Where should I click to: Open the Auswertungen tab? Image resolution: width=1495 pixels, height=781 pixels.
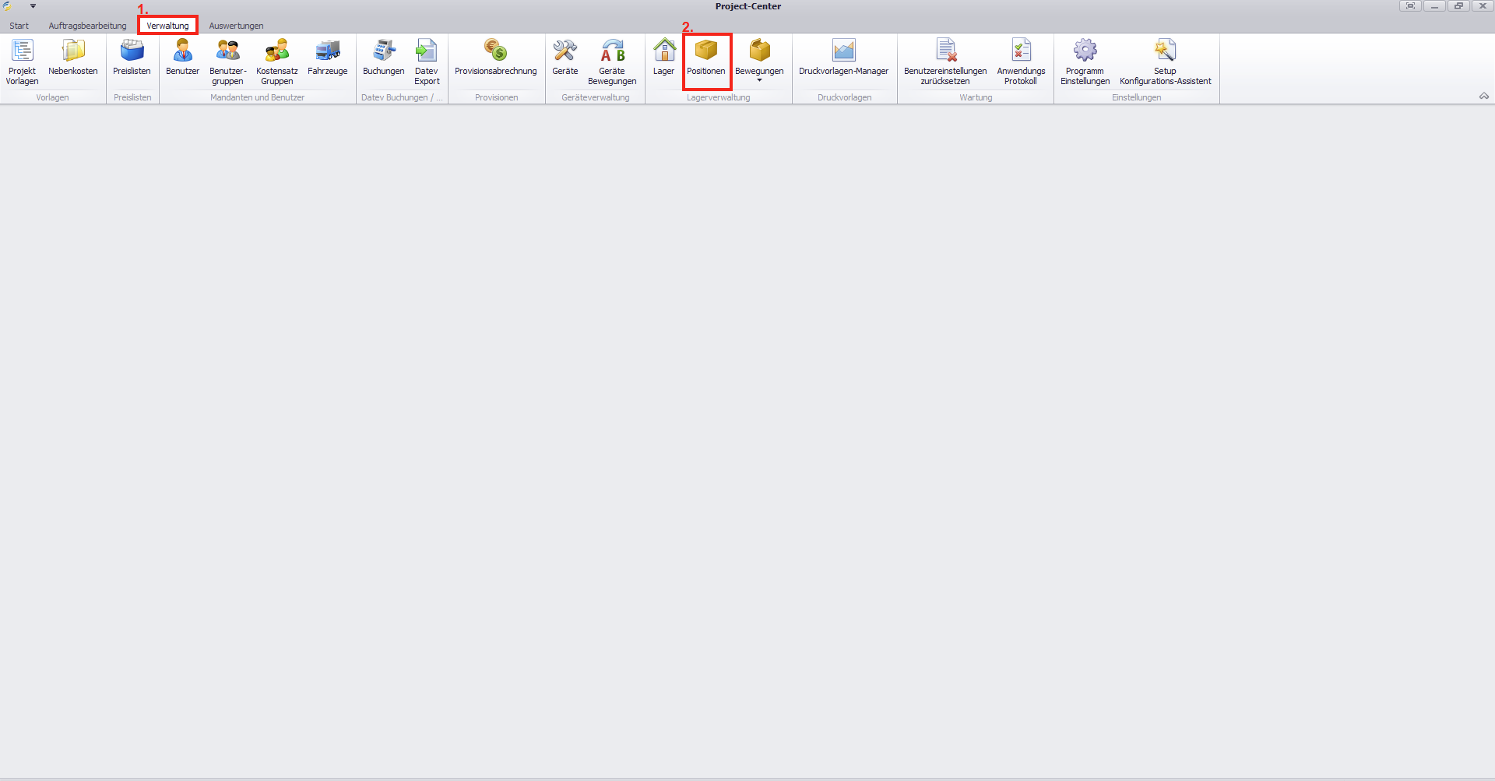[236, 26]
